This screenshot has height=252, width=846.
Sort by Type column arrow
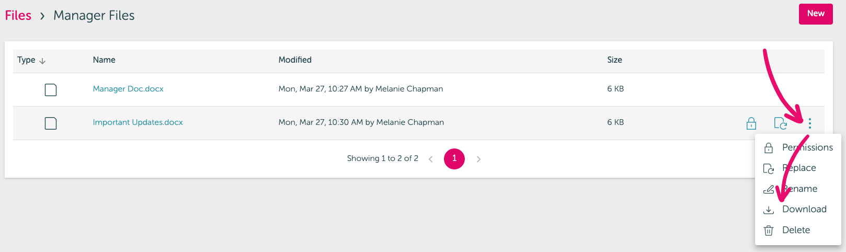[x=42, y=61]
